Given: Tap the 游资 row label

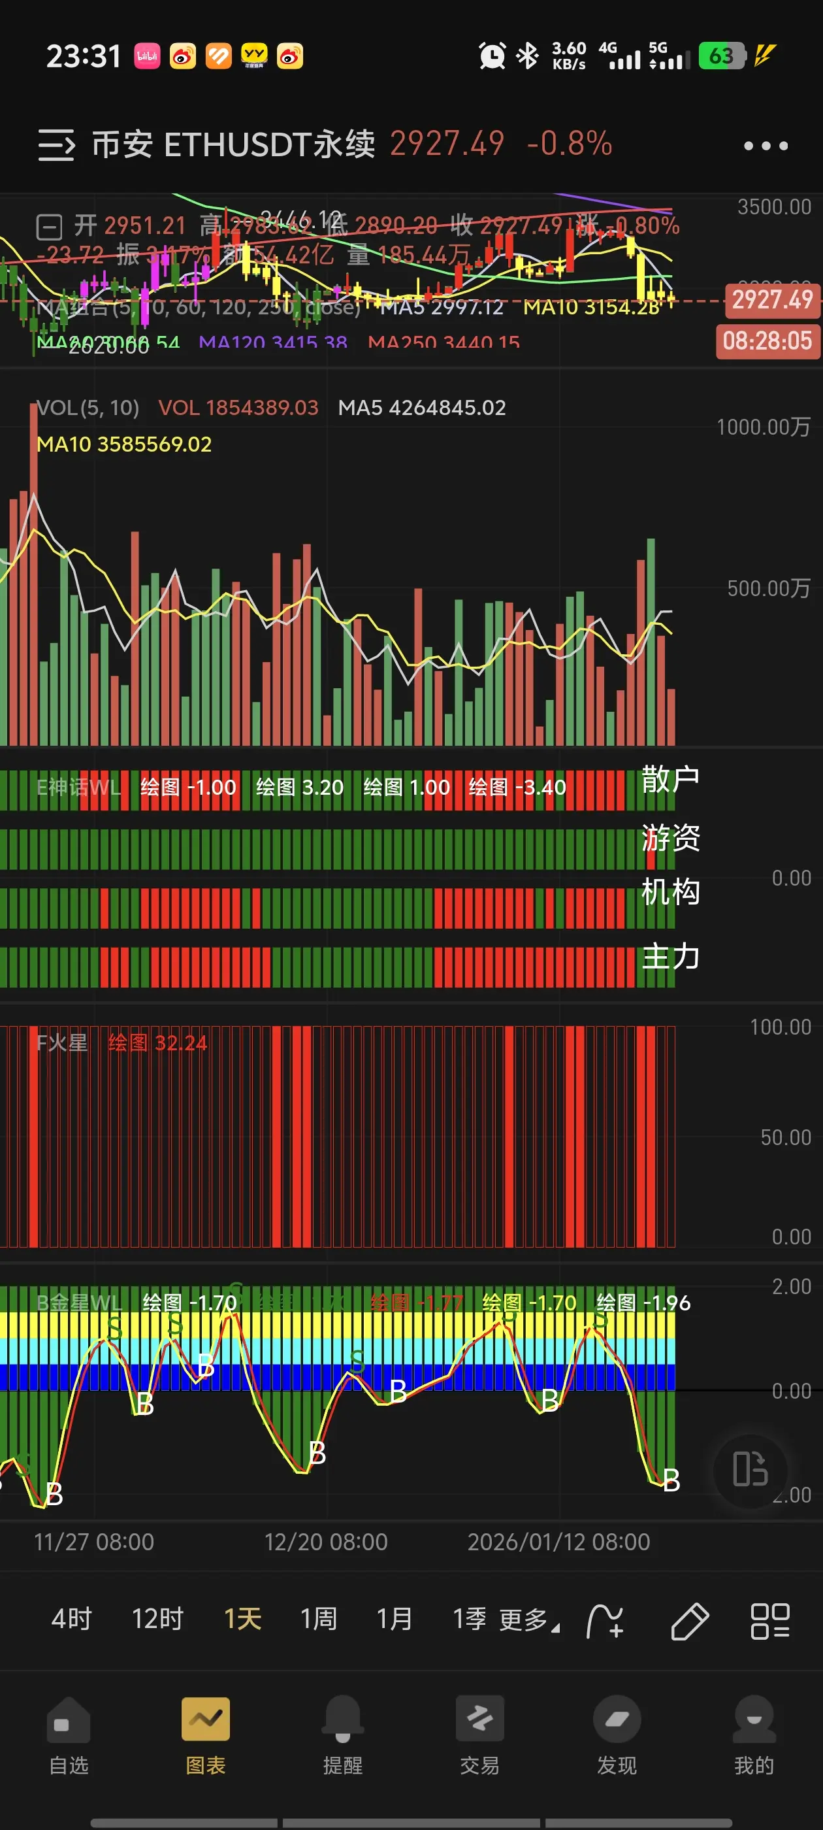Looking at the screenshot, I should point(670,838).
